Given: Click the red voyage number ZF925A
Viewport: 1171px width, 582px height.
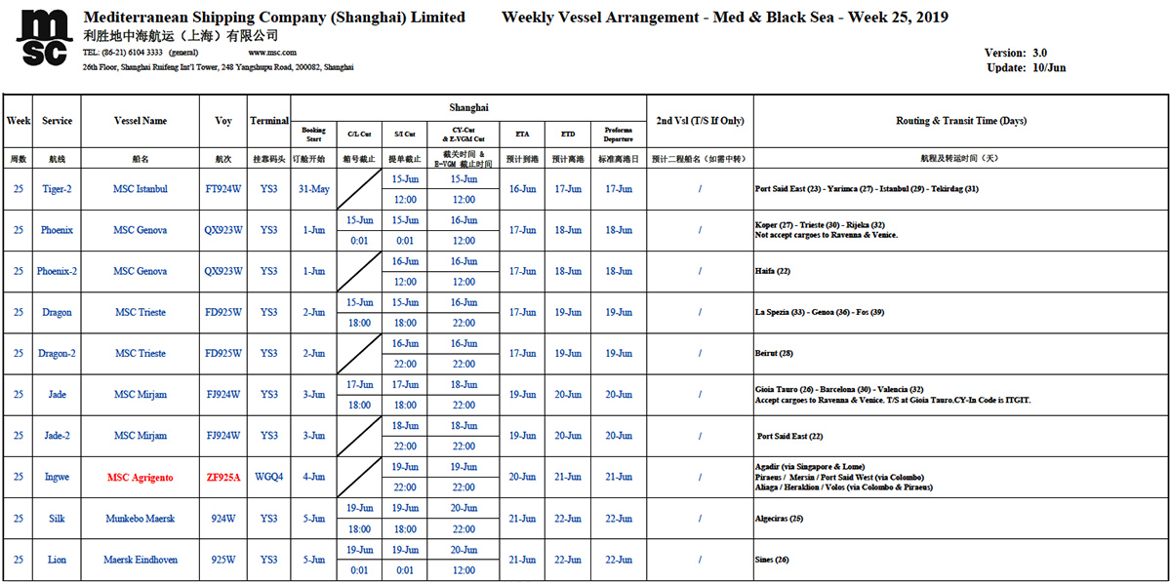Looking at the screenshot, I should tap(223, 478).
